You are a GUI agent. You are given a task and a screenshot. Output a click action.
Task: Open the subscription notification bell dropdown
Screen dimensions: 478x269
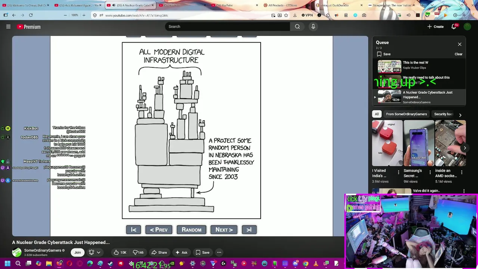coord(94,253)
